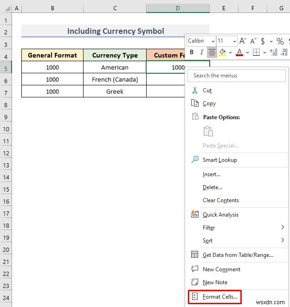Open Quick Analysis from the context menu
Image resolution: width=290 pixels, height=307 pixels.
click(237, 215)
